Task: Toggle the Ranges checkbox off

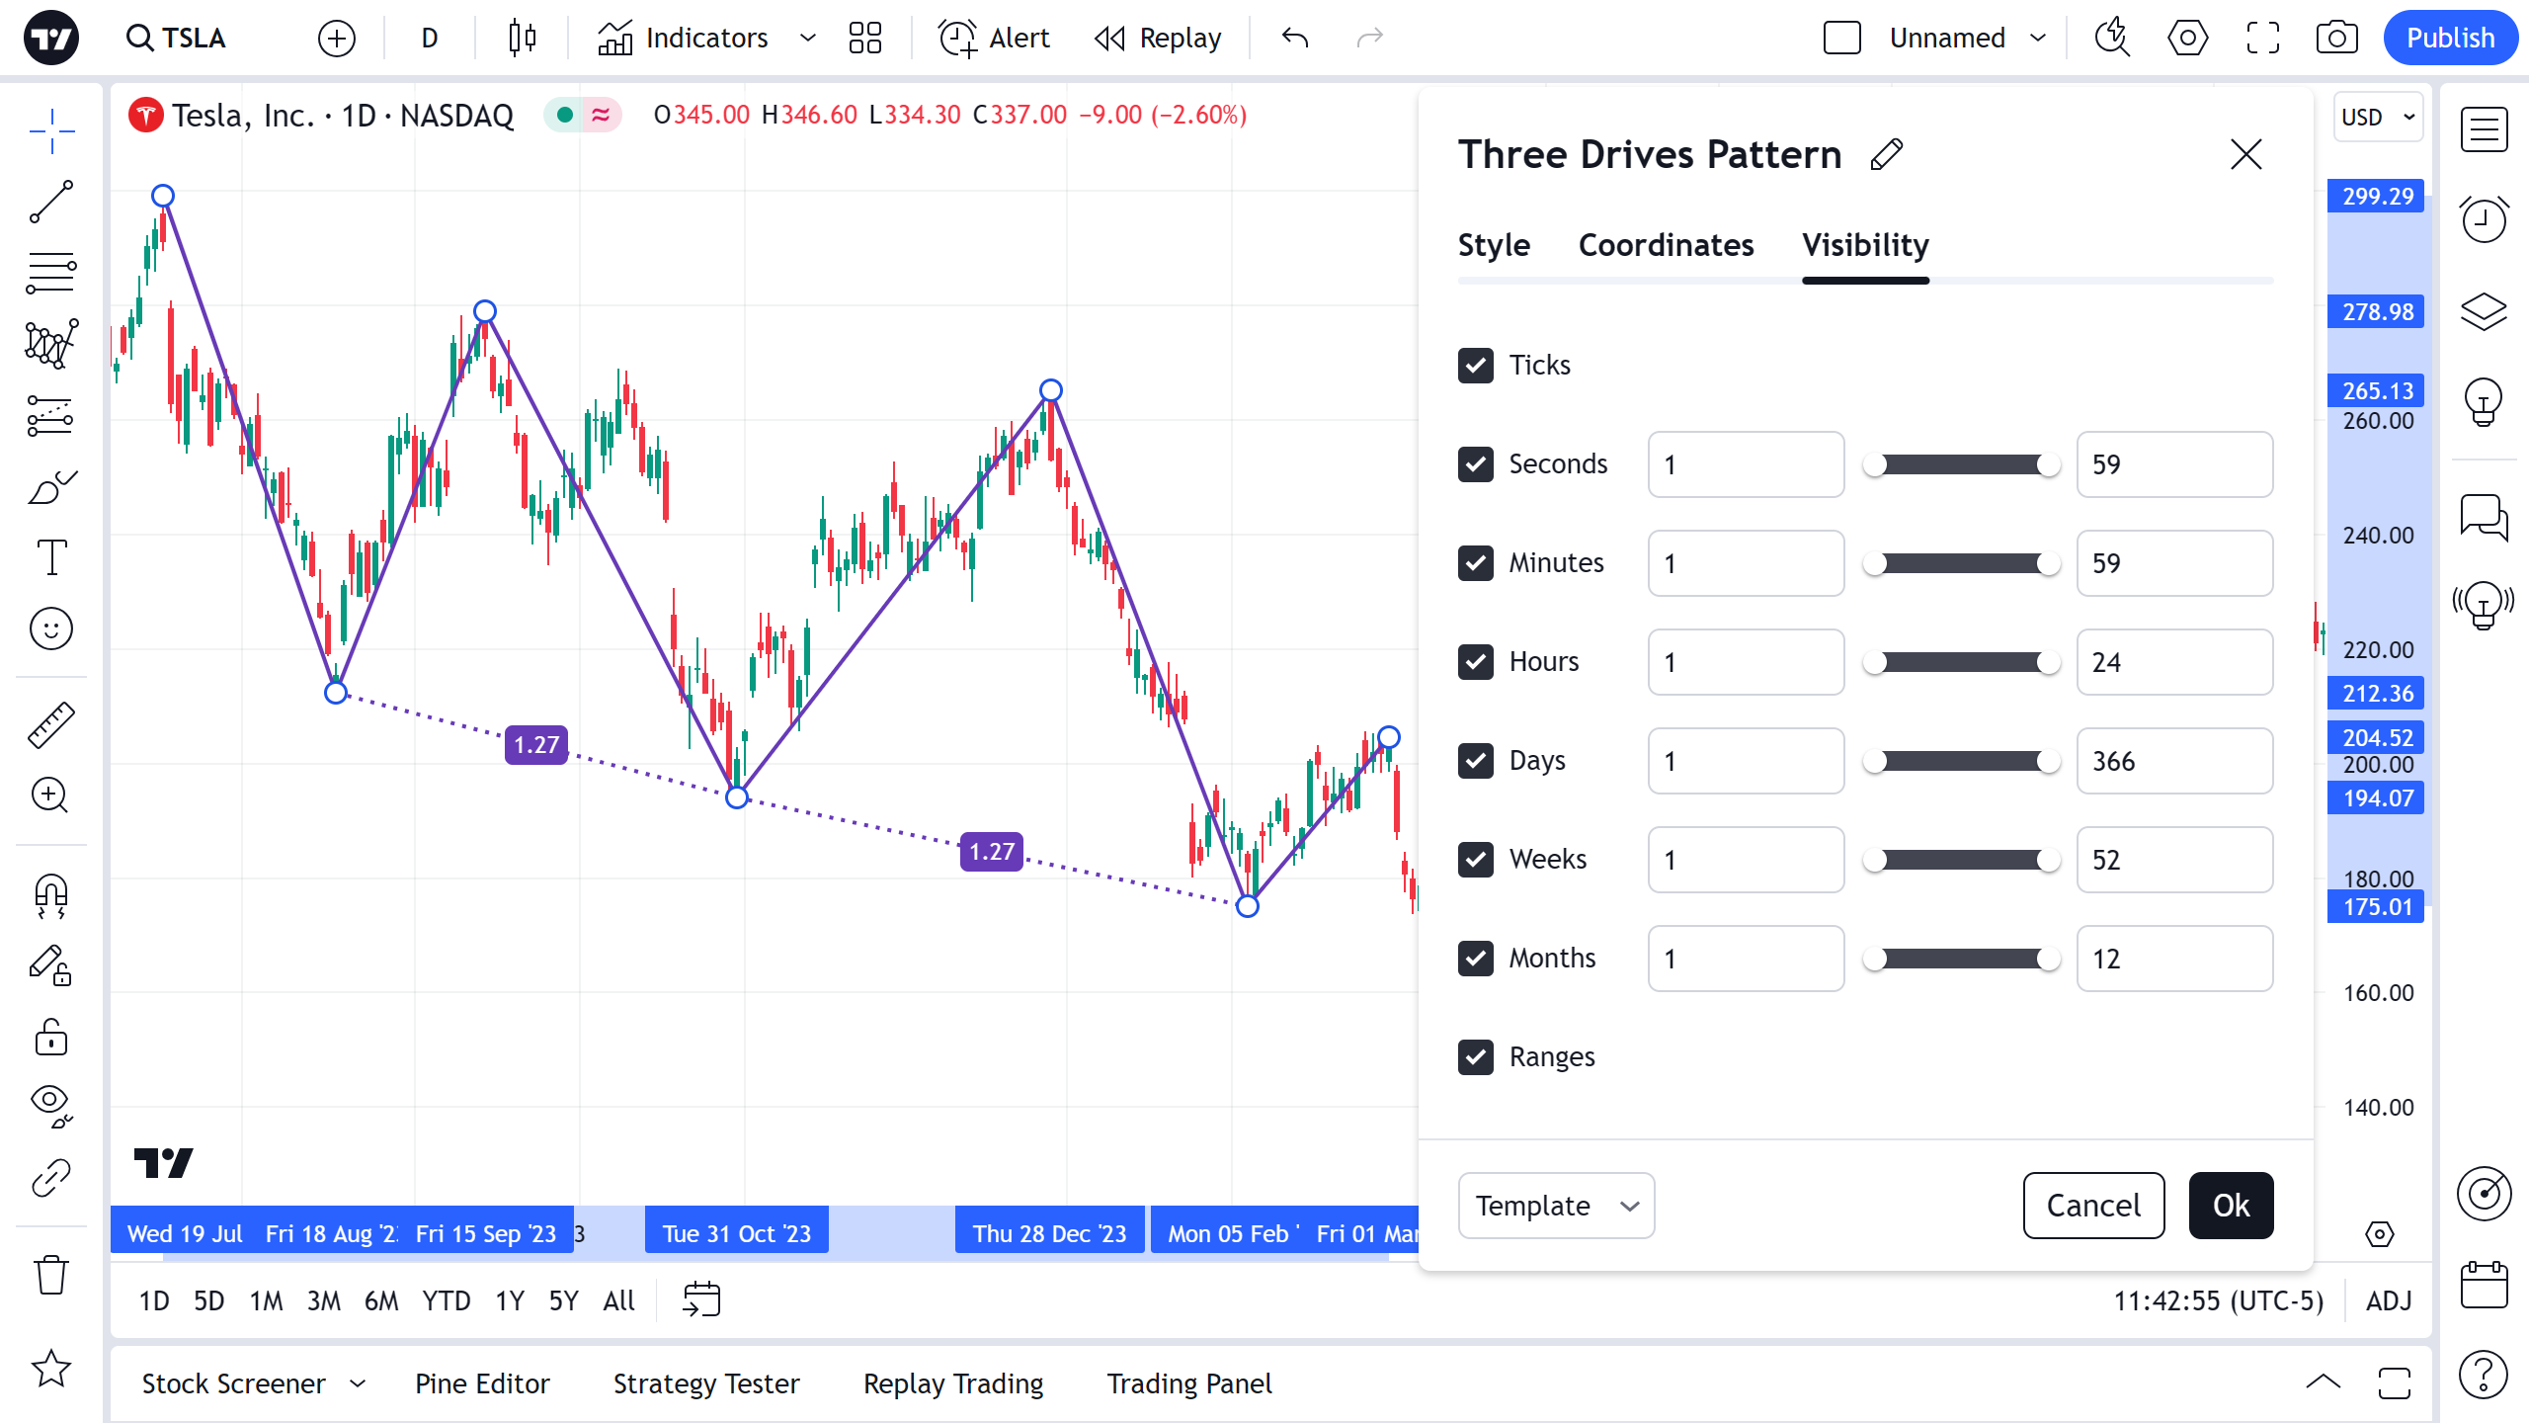Action: (x=1476, y=1057)
